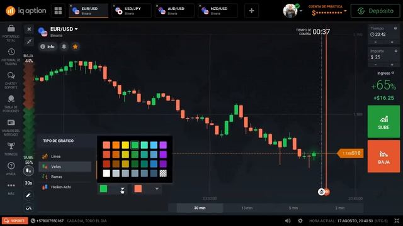Viewport: 403px width, 226px height.
Task: Toggle the favorite star for EUR/USD
Action: pos(76,46)
